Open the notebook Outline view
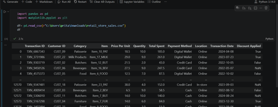The image size is (278, 107). pyautogui.click(x=154, y=2)
